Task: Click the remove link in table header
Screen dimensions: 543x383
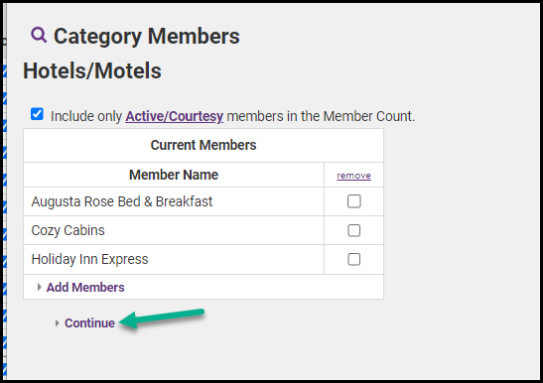Action: click(353, 176)
